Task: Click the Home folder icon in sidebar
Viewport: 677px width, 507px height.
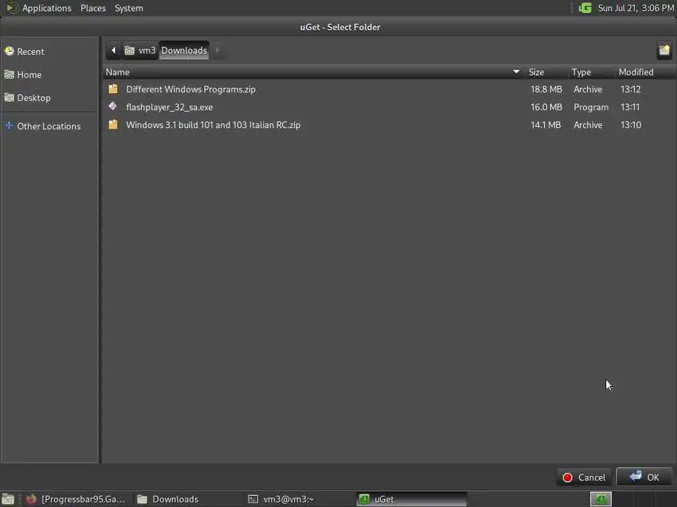Action: coord(9,75)
